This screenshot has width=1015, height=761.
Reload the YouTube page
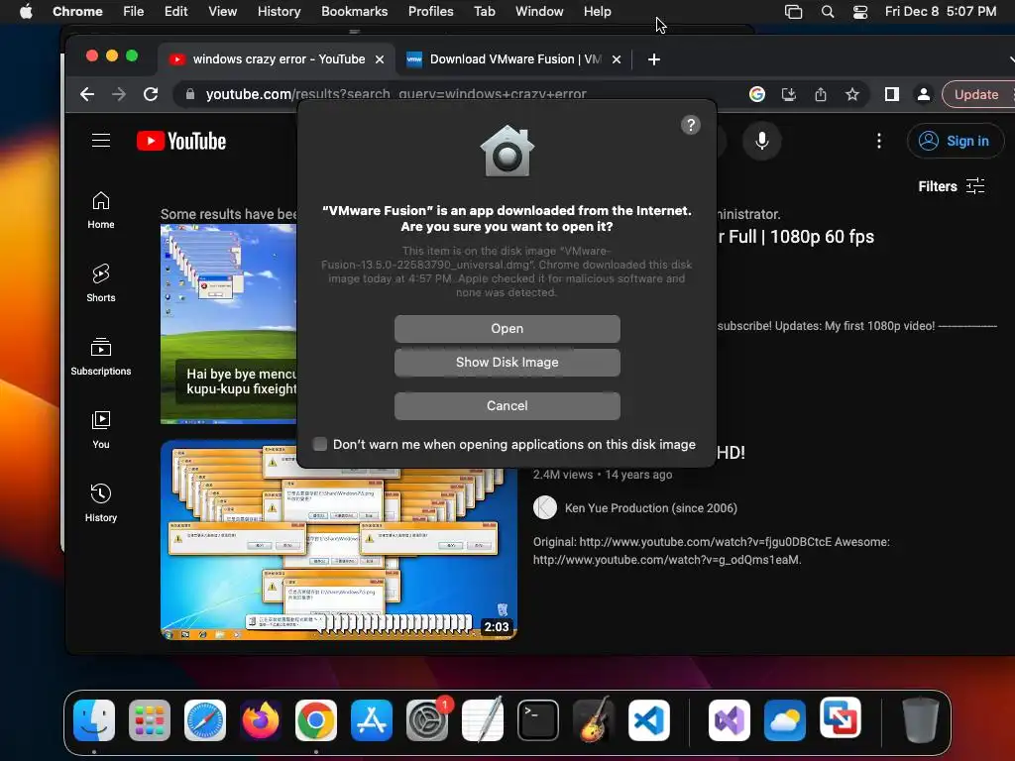(x=151, y=94)
